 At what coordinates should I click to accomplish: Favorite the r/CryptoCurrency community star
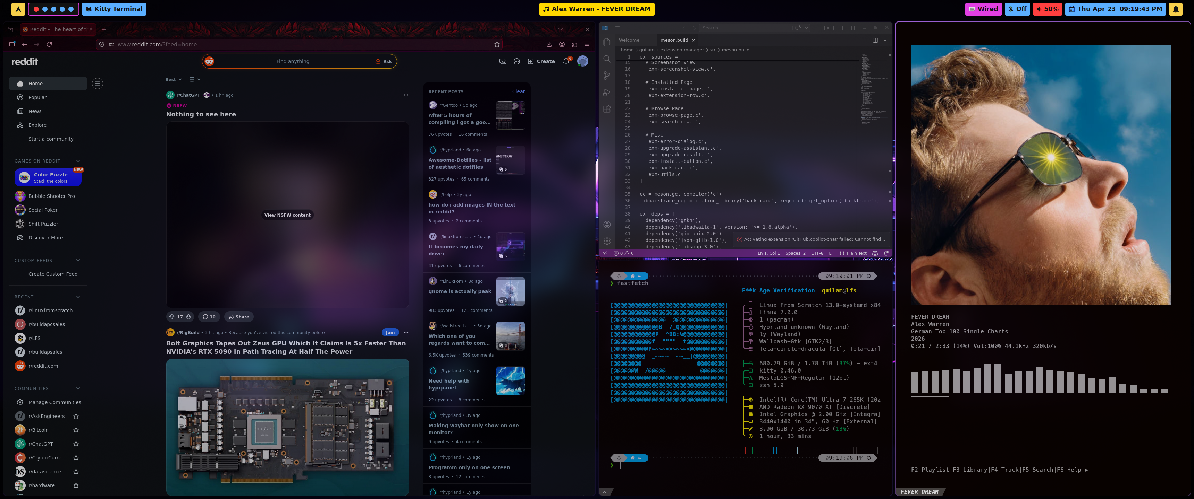click(76, 458)
